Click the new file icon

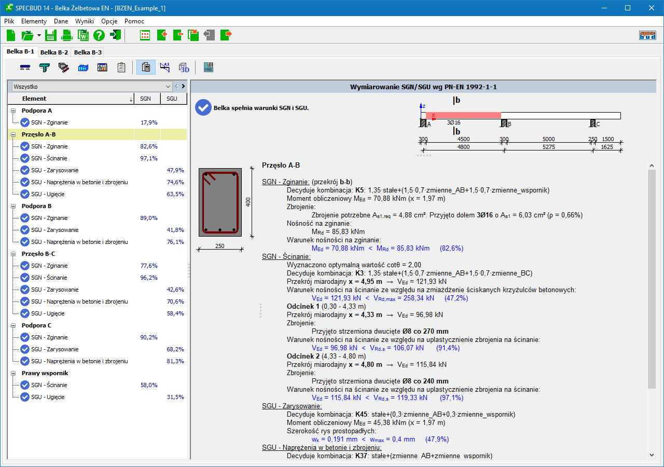pos(11,35)
